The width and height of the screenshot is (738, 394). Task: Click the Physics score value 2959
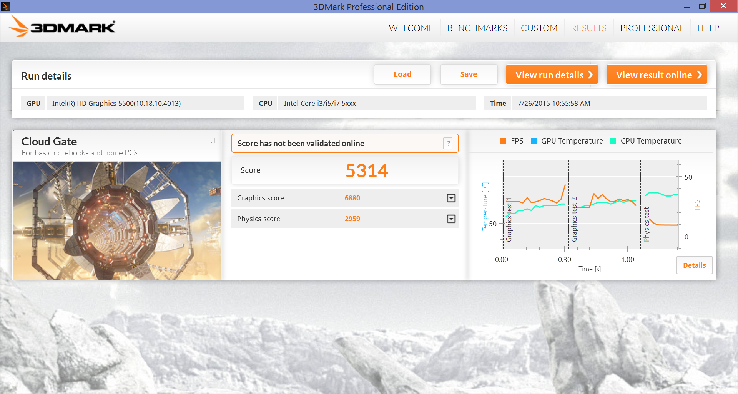tap(352, 219)
